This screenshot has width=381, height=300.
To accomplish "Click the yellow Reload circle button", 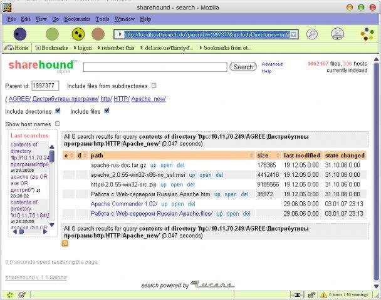I will tap(78, 34).
